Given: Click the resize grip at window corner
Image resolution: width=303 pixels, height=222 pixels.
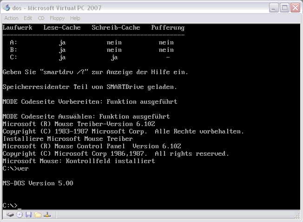Looking at the screenshot, I should 297,216.
